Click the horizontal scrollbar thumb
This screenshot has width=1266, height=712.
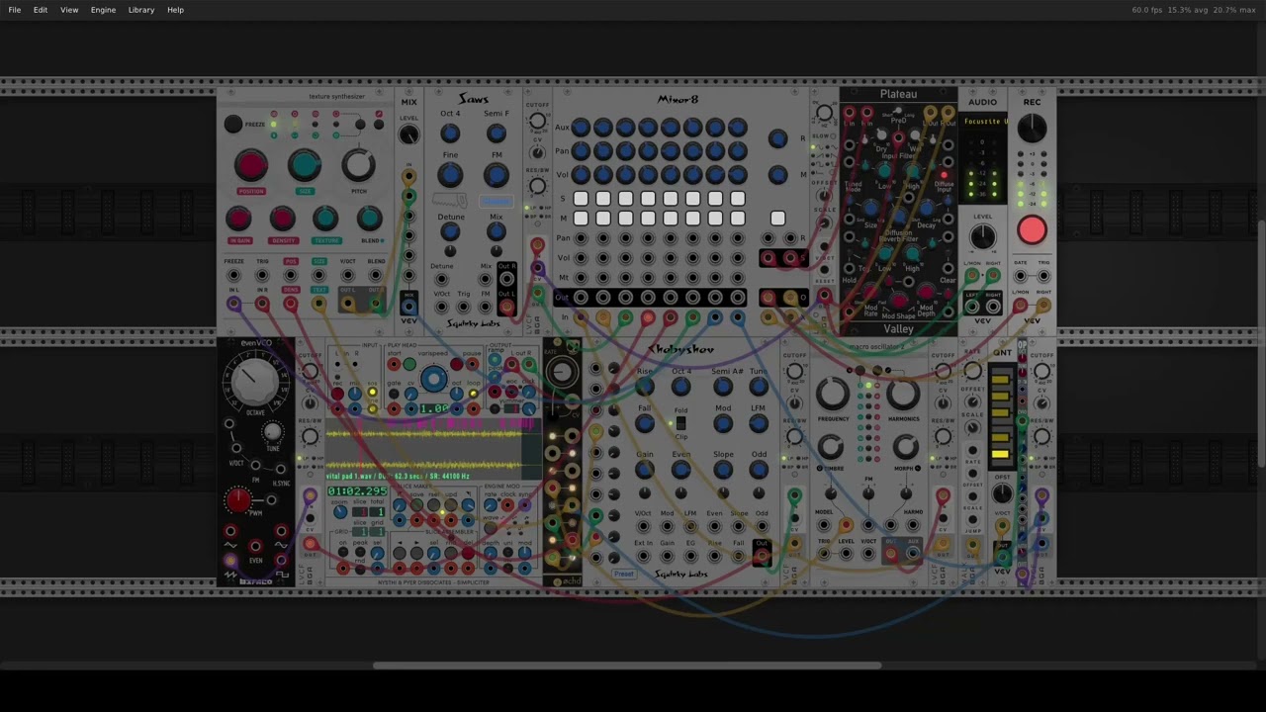(x=626, y=666)
